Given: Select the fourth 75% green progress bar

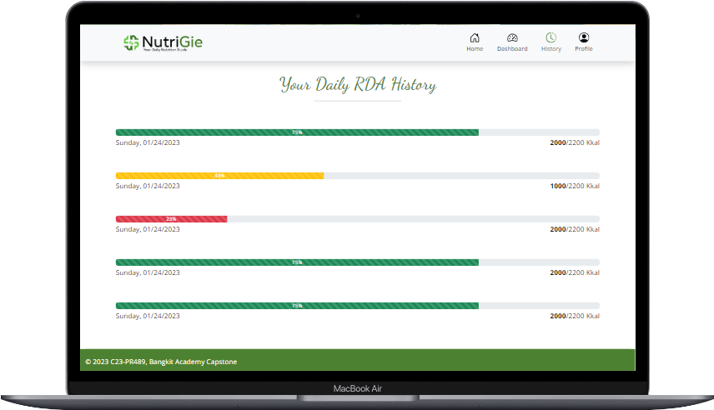Looking at the screenshot, I should point(297,262).
